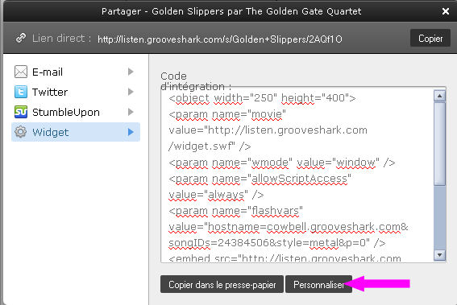Choose the StumbleUpon sharing option

point(76,112)
